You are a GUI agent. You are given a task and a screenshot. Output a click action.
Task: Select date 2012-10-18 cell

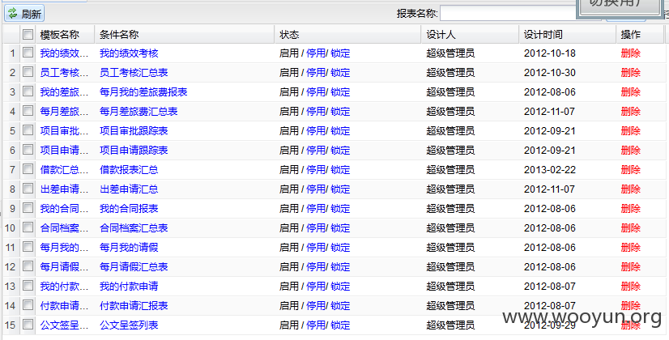(549, 53)
